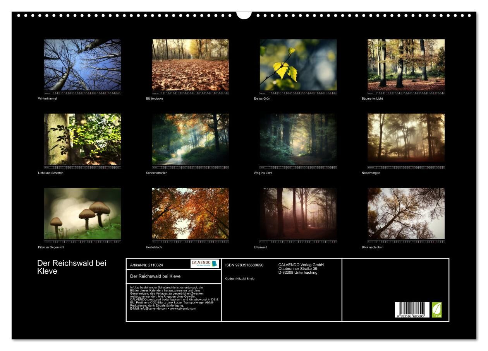Viewport: 488px width, 351px height.
Task: Click the Bäume im Licht photo
Action: tap(406, 65)
